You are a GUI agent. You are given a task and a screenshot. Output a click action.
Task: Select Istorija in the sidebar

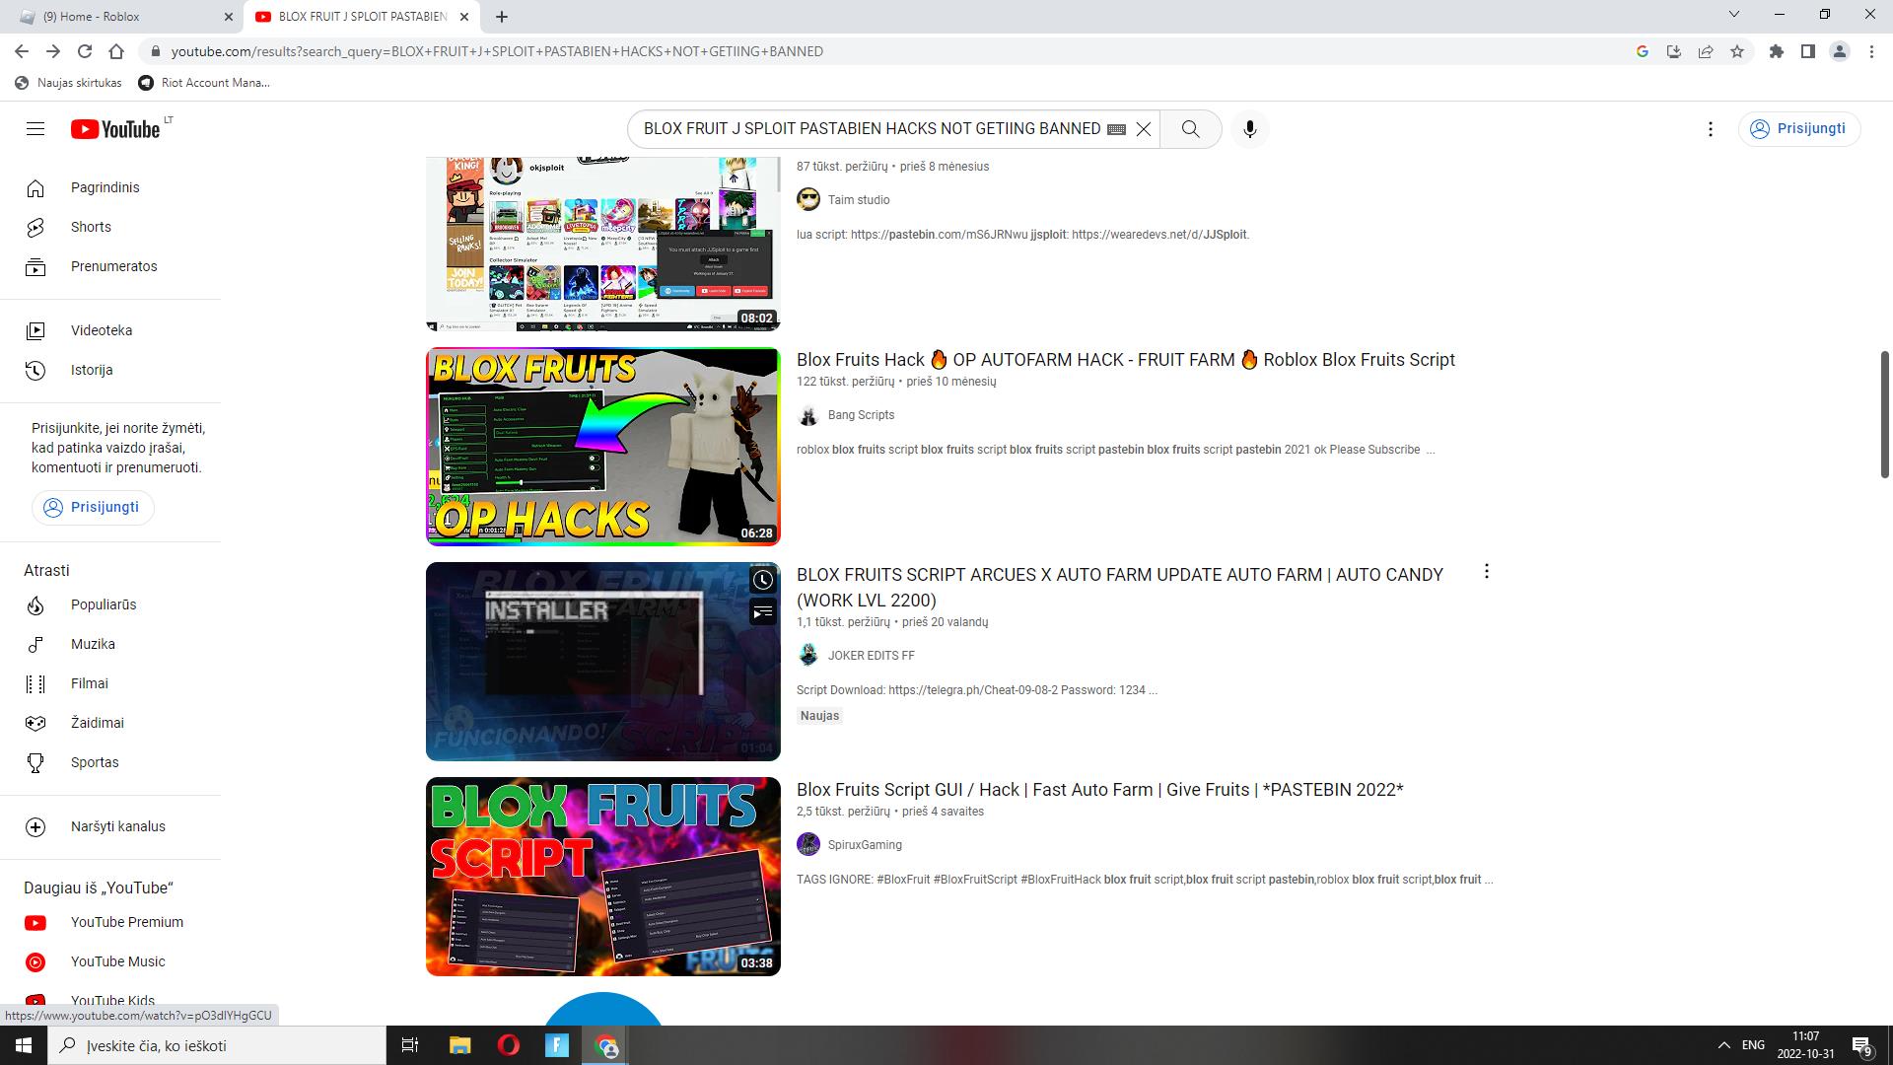(x=91, y=370)
